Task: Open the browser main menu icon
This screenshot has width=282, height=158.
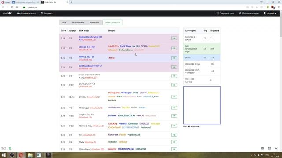Action: pyautogui.click(x=279, y=7)
